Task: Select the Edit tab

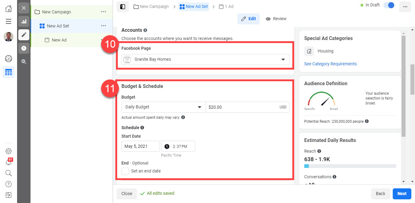Action: click(x=248, y=19)
